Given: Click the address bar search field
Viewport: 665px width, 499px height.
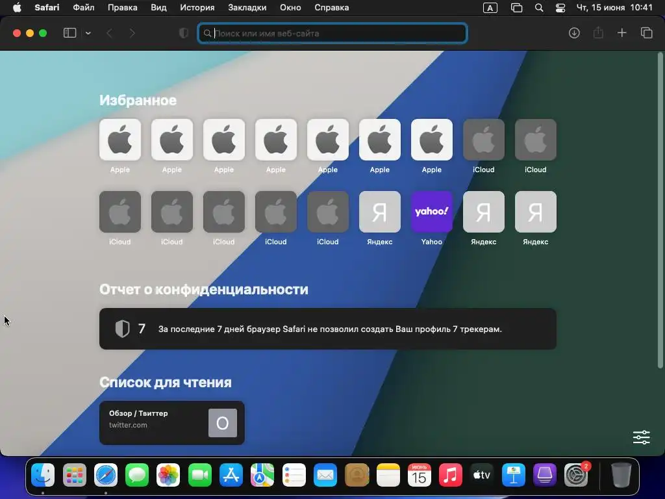Looking at the screenshot, I should pos(332,34).
